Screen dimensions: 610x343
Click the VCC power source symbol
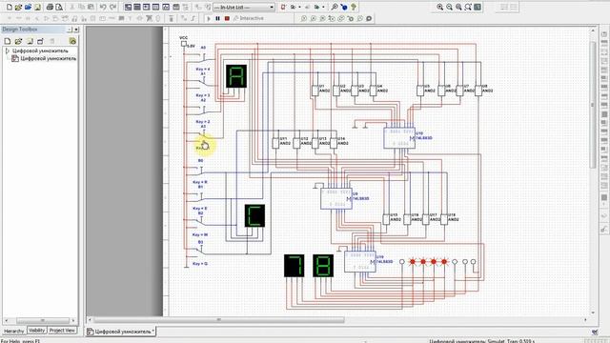coord(184,44)
